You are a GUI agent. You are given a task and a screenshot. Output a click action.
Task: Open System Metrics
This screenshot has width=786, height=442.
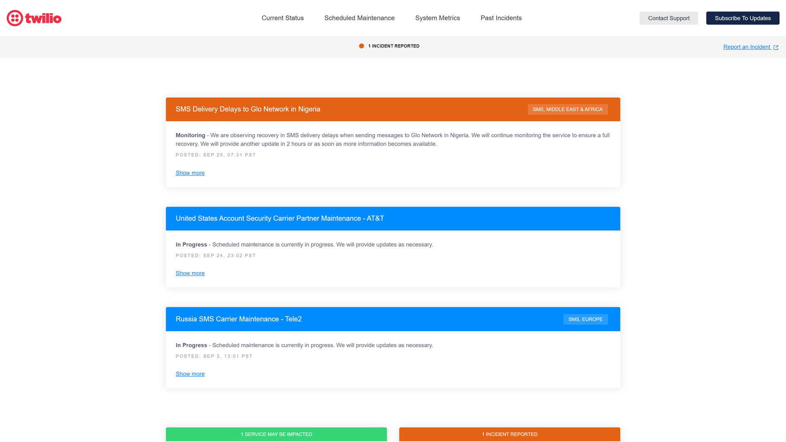[x=437, y=18]
